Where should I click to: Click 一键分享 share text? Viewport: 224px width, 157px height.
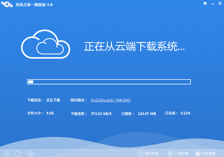[x=181, y=154]
